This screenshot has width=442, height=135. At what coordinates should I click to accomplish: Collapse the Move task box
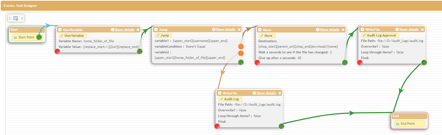pyautogui.click(x=260, y=30)
